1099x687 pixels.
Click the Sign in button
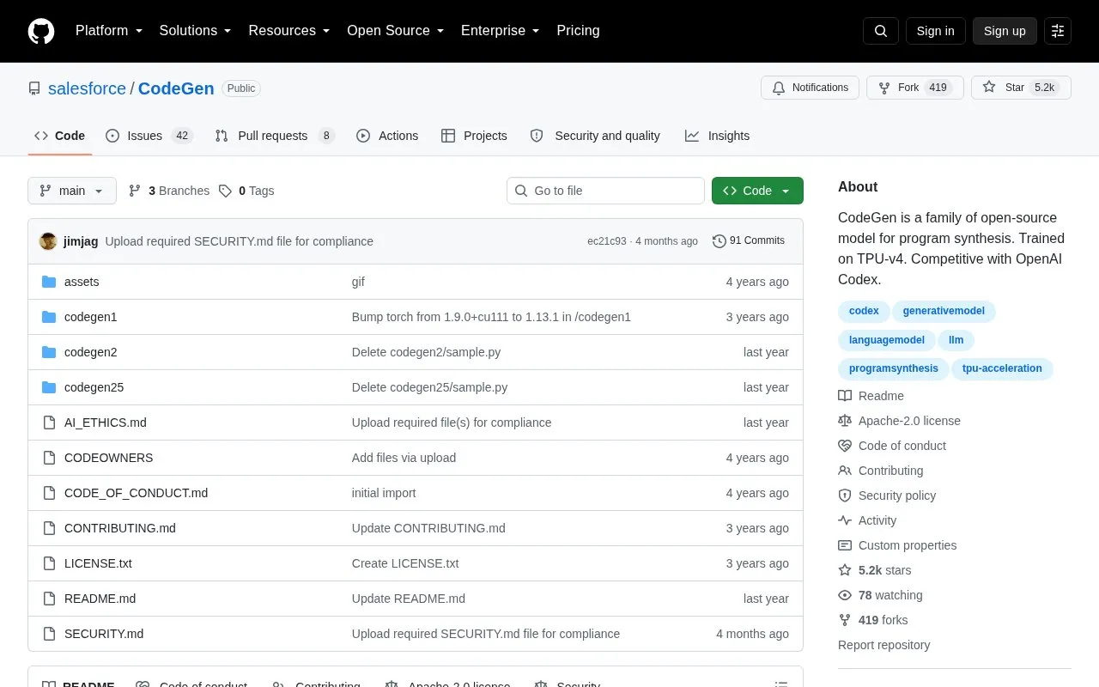tap(935, 31)
